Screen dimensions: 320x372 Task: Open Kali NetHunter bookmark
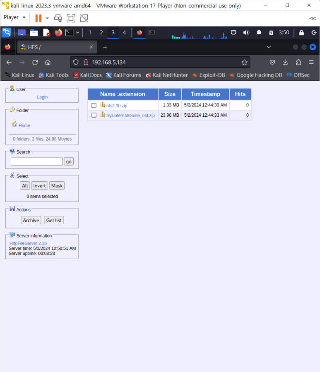167,75
